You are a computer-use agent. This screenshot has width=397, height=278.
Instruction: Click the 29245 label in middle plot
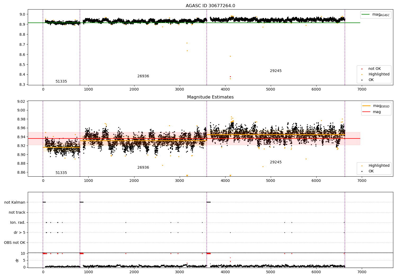(276, 162)
